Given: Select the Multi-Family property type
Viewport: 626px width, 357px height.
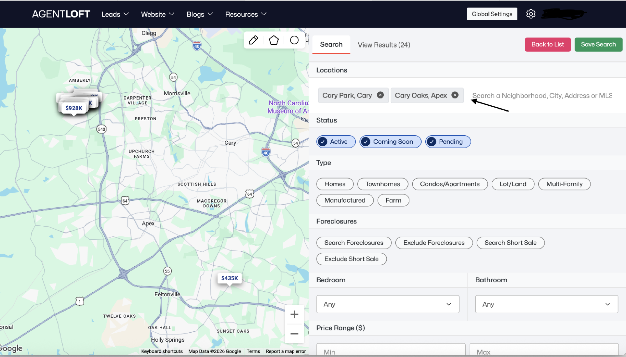Looking at the screenshot, I should pyautogui.click(x=564, y=184).
